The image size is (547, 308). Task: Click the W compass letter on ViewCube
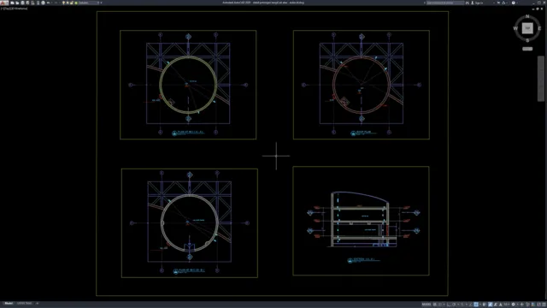515,28
